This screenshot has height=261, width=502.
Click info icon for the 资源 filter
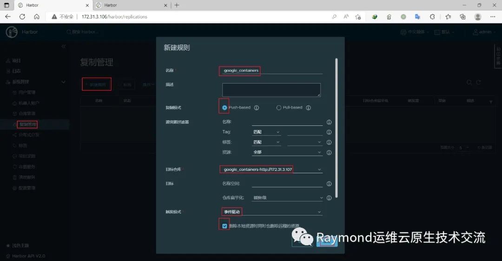tap(329, 153)
